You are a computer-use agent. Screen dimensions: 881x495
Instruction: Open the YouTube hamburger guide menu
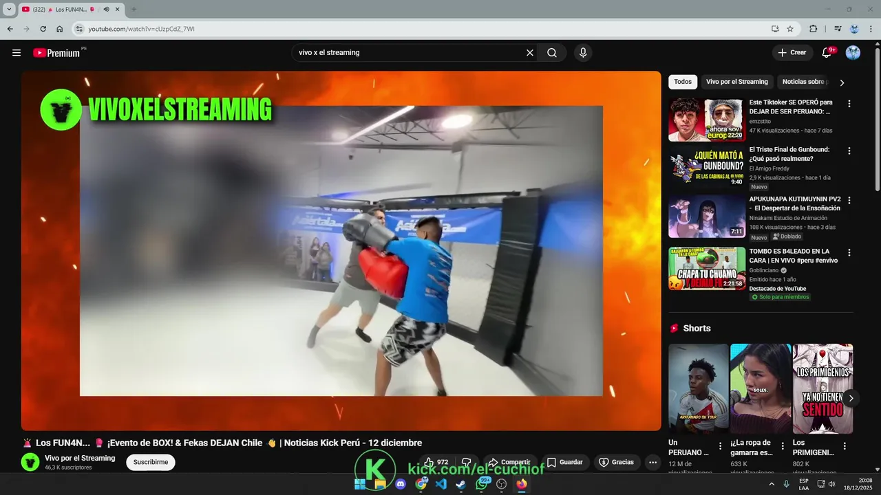click(x=17, y=53)
